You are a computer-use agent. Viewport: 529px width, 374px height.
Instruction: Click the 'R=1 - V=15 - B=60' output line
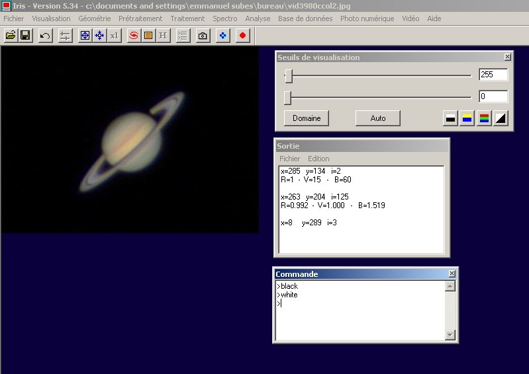[x=316, y=180]
